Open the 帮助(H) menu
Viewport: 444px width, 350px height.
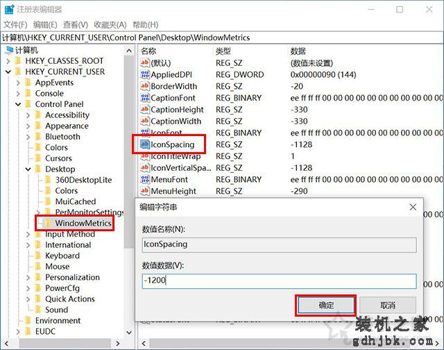tap(145, 25)
